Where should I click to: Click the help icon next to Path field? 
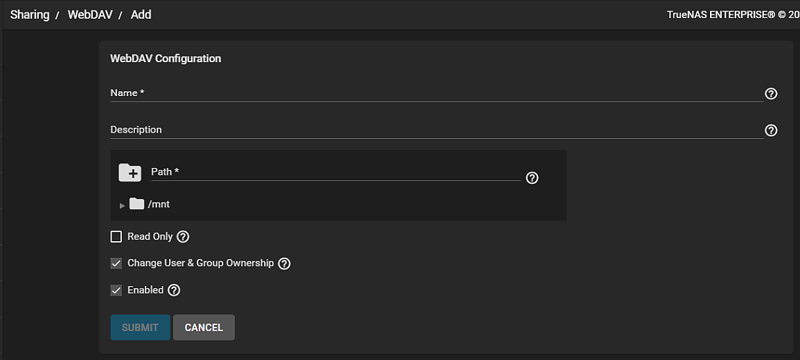[x=532, y=178]
